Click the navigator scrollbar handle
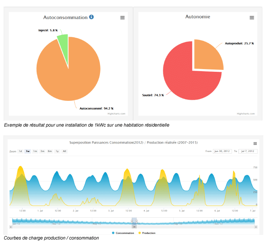 134,227
